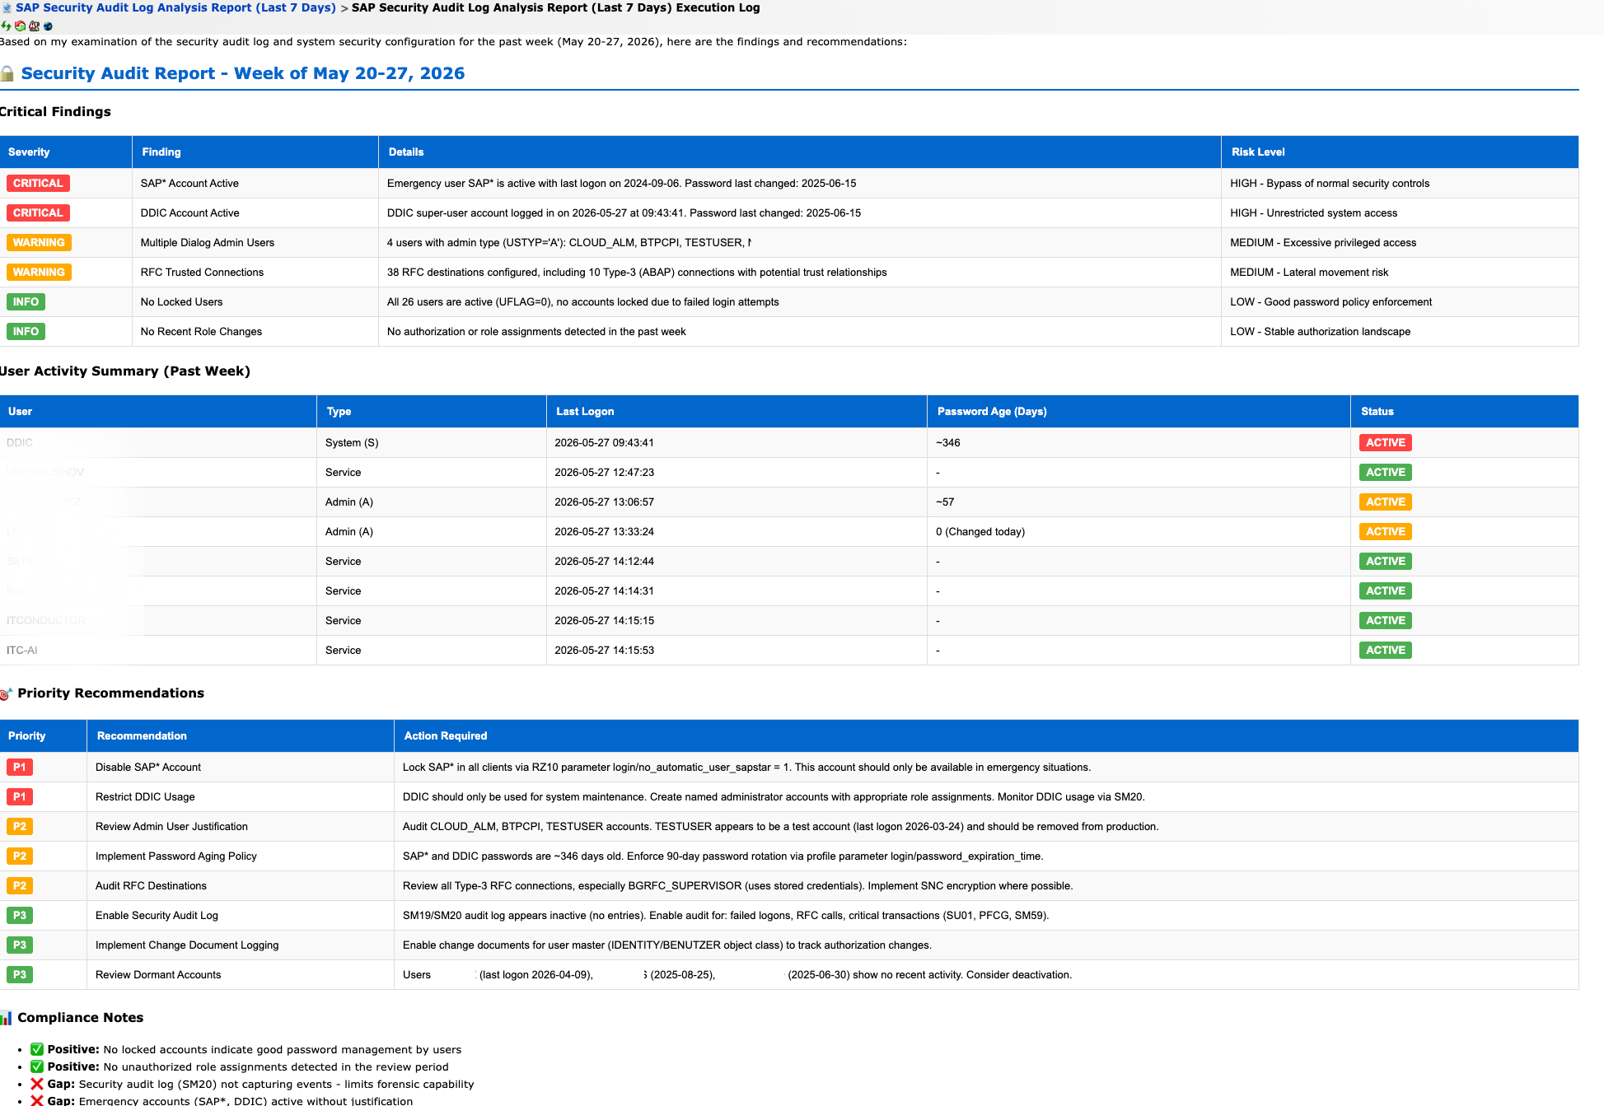Screen dimensions: 1604x1106
Task: Click the 'Security audit log (SM20)' gap note
Action: 252,1085
